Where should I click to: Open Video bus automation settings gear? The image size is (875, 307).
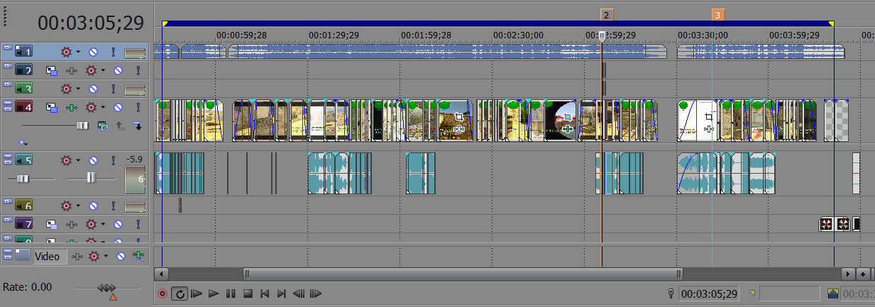click(94, 256)
